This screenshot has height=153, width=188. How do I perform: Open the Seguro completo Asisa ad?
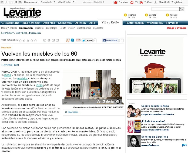coord(155,106)
